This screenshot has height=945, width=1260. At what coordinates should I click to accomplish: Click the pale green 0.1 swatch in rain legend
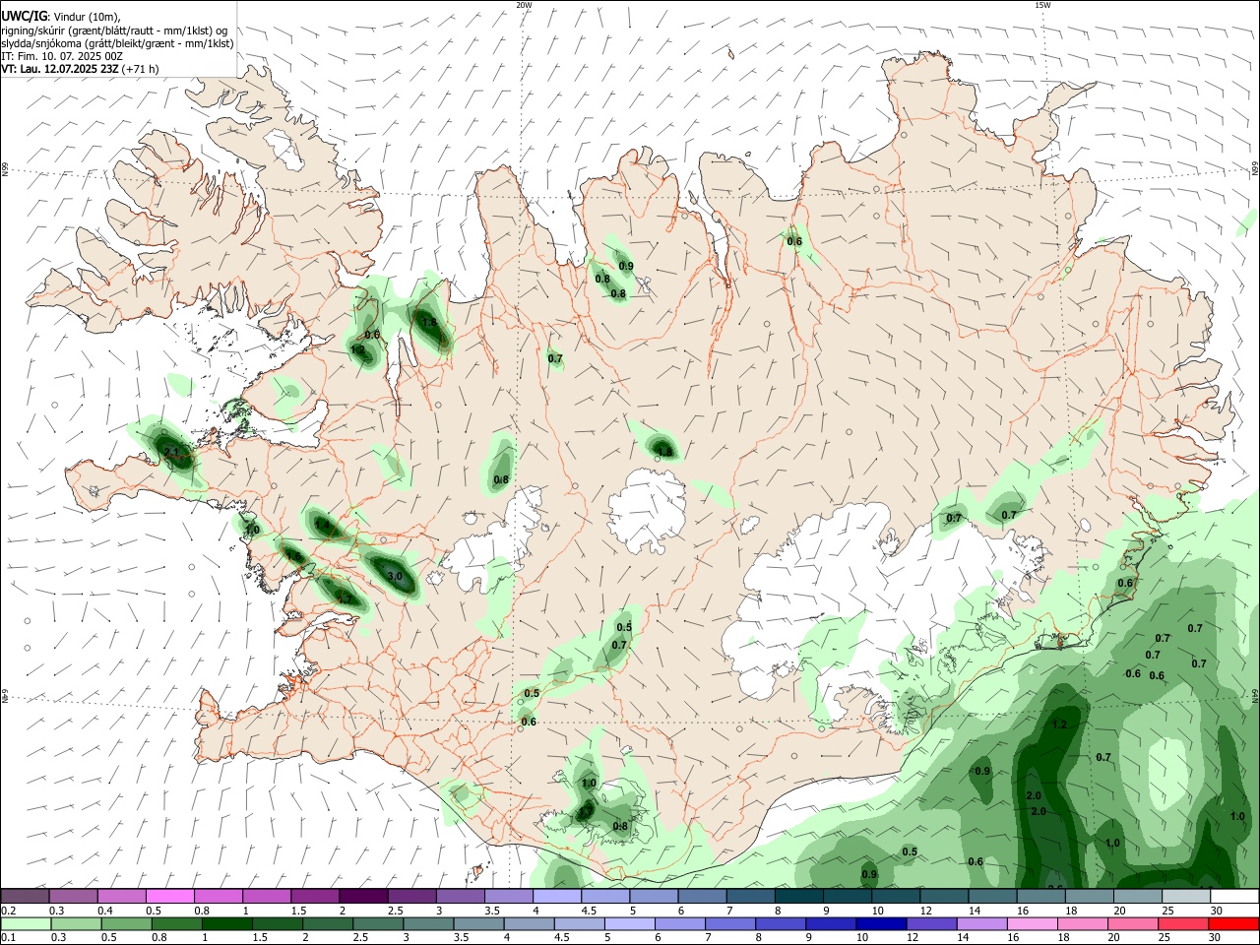(x=25, y=924)
